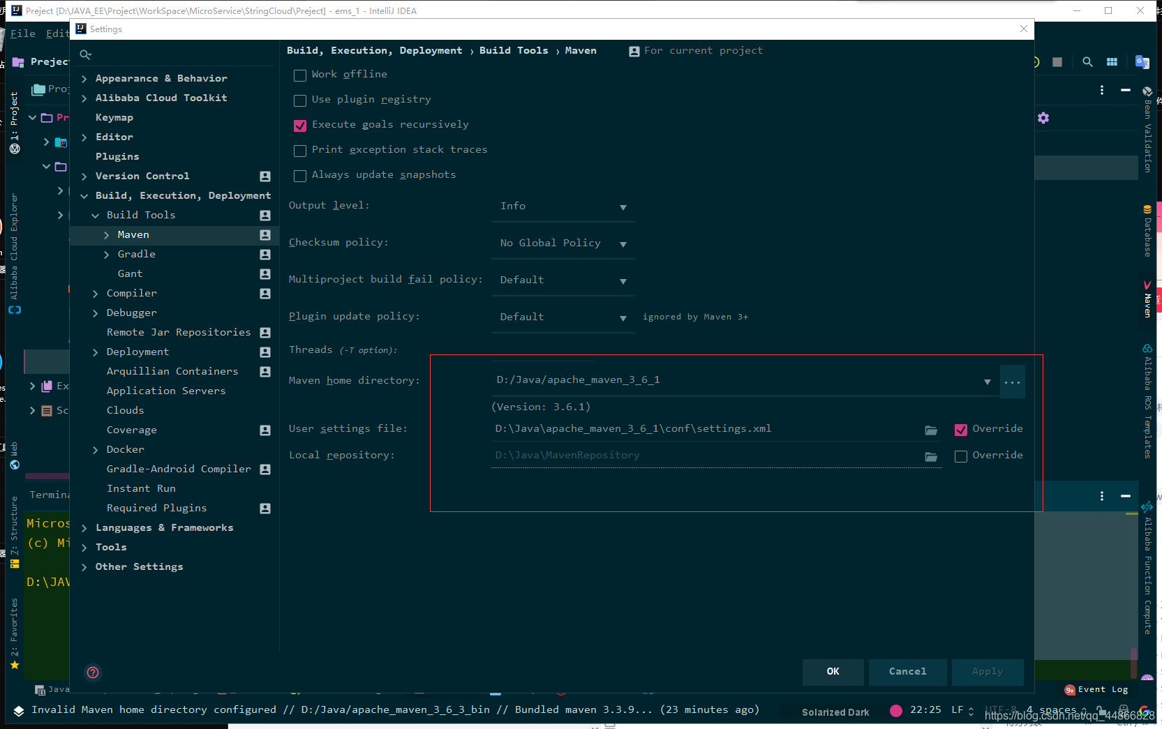Click folder browse icon for Local repository
This screenshot has width=1162, height=729.
coord(931,456)
